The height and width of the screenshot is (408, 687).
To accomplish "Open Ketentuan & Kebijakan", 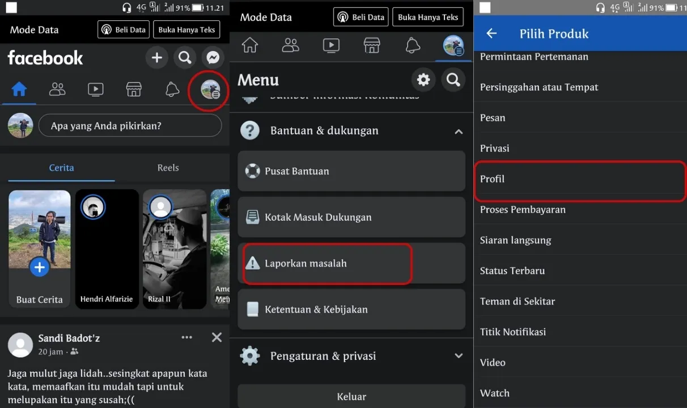I will 351,309.
